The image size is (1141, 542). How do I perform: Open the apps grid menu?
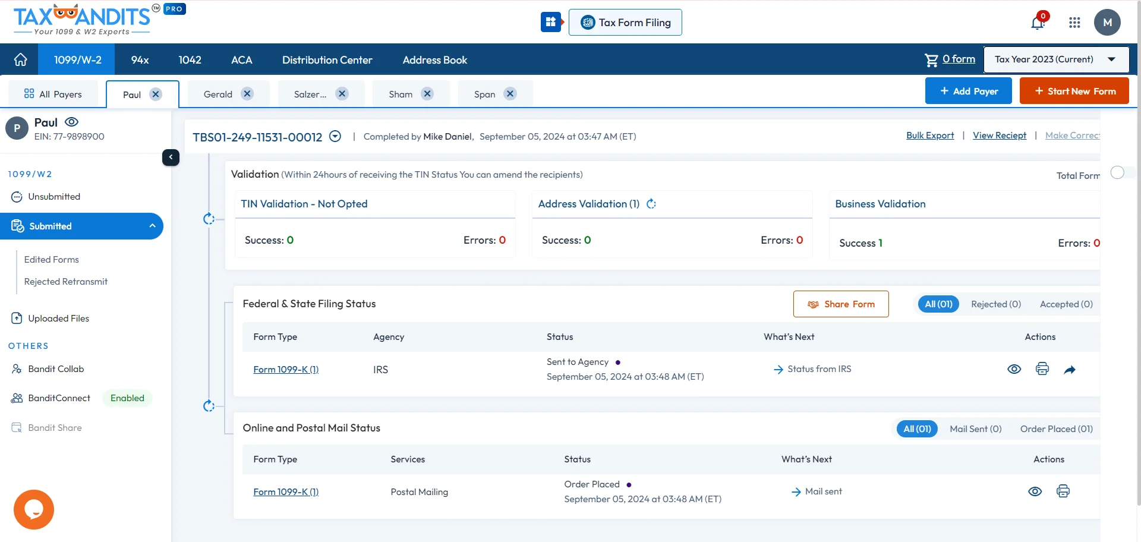tap(1074, 23)
